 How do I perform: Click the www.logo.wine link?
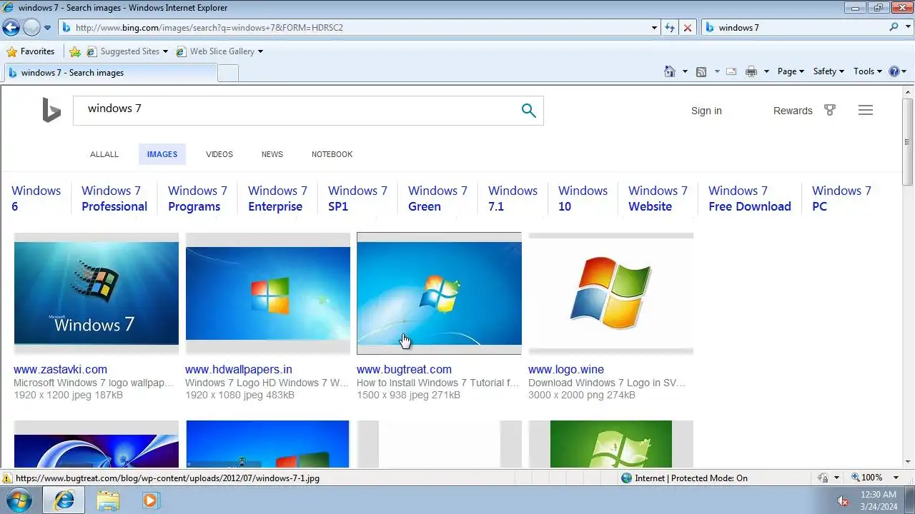[x=566, y=369]
